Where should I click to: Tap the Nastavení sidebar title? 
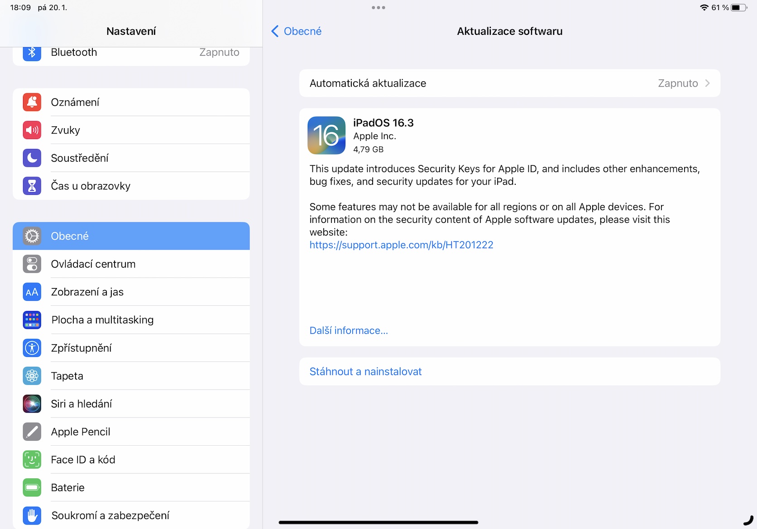131,31
